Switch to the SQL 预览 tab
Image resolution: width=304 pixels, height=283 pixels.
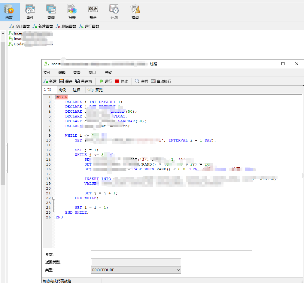(x=95, y=90)
